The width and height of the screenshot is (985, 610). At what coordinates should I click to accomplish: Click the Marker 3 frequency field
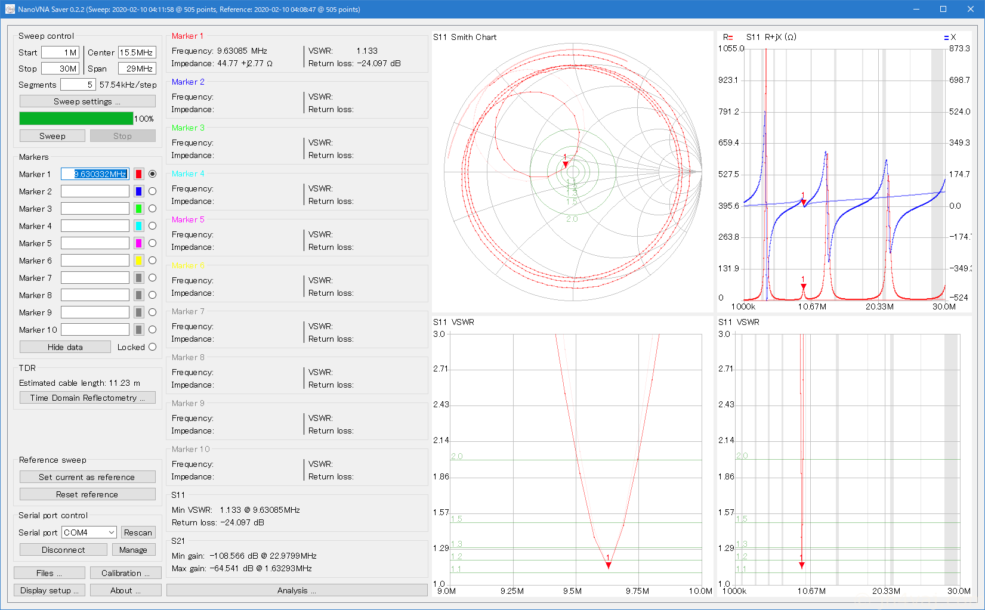[x=95, y=209]
